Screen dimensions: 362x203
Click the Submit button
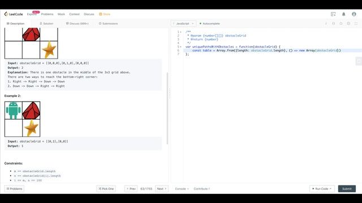(x=347, y=189)
